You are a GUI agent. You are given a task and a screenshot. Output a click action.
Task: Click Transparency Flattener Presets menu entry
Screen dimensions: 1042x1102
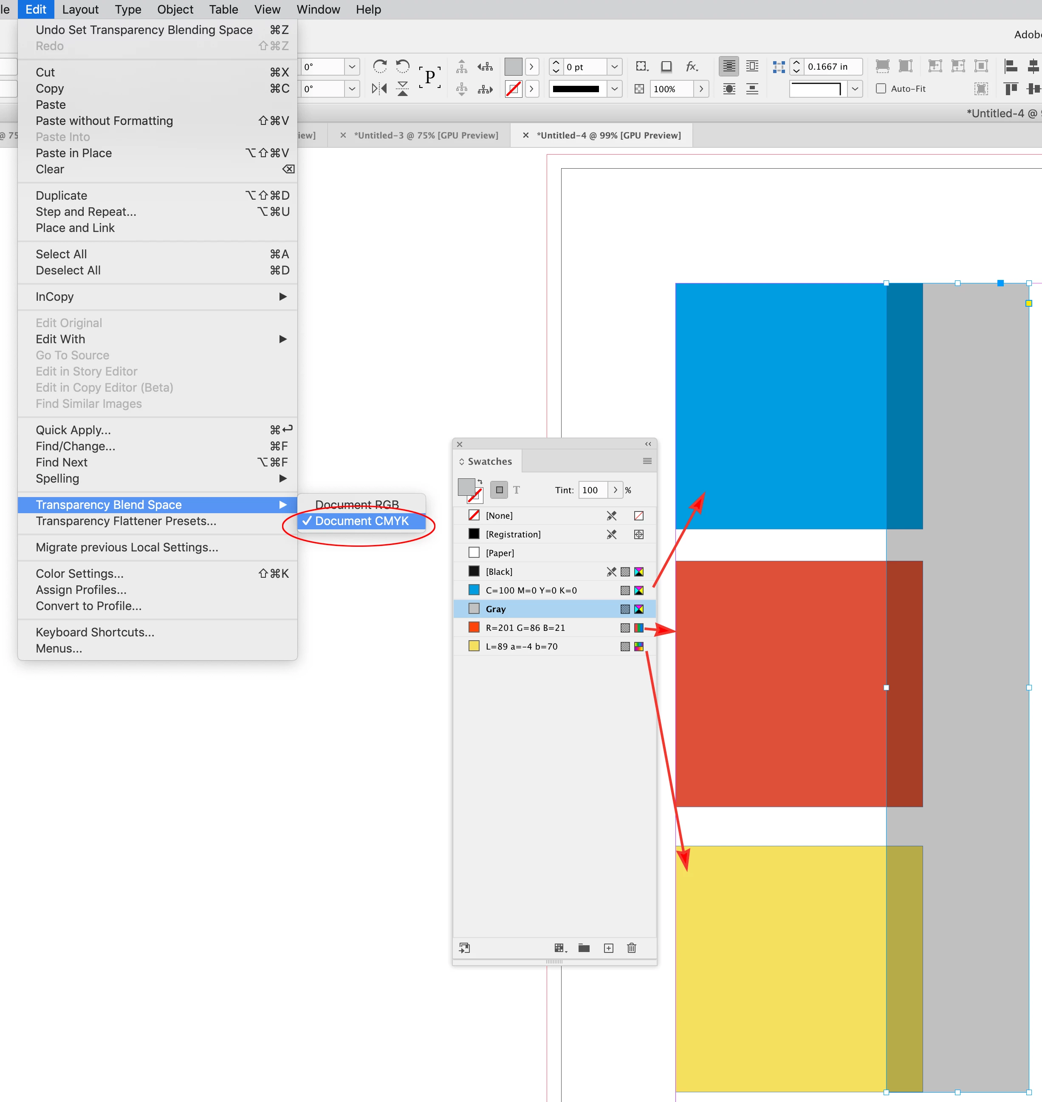126,521
